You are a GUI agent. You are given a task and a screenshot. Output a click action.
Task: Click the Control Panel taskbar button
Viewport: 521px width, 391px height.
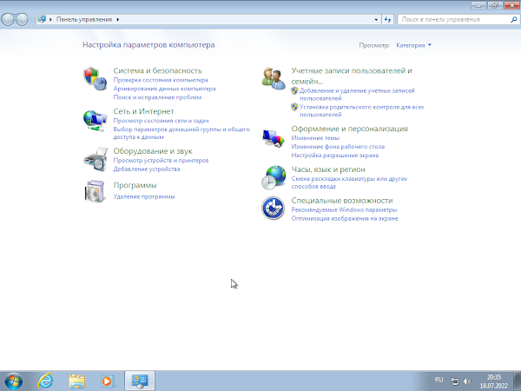tap(140, 381)
